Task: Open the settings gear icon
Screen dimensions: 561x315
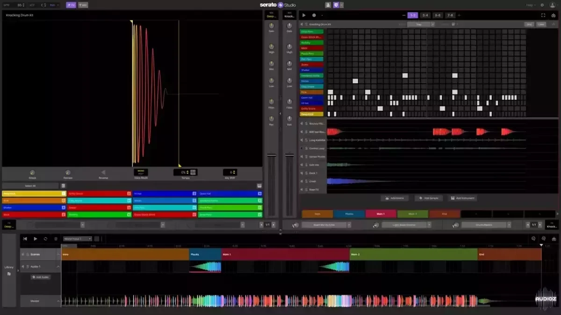Action: point(542,5)
